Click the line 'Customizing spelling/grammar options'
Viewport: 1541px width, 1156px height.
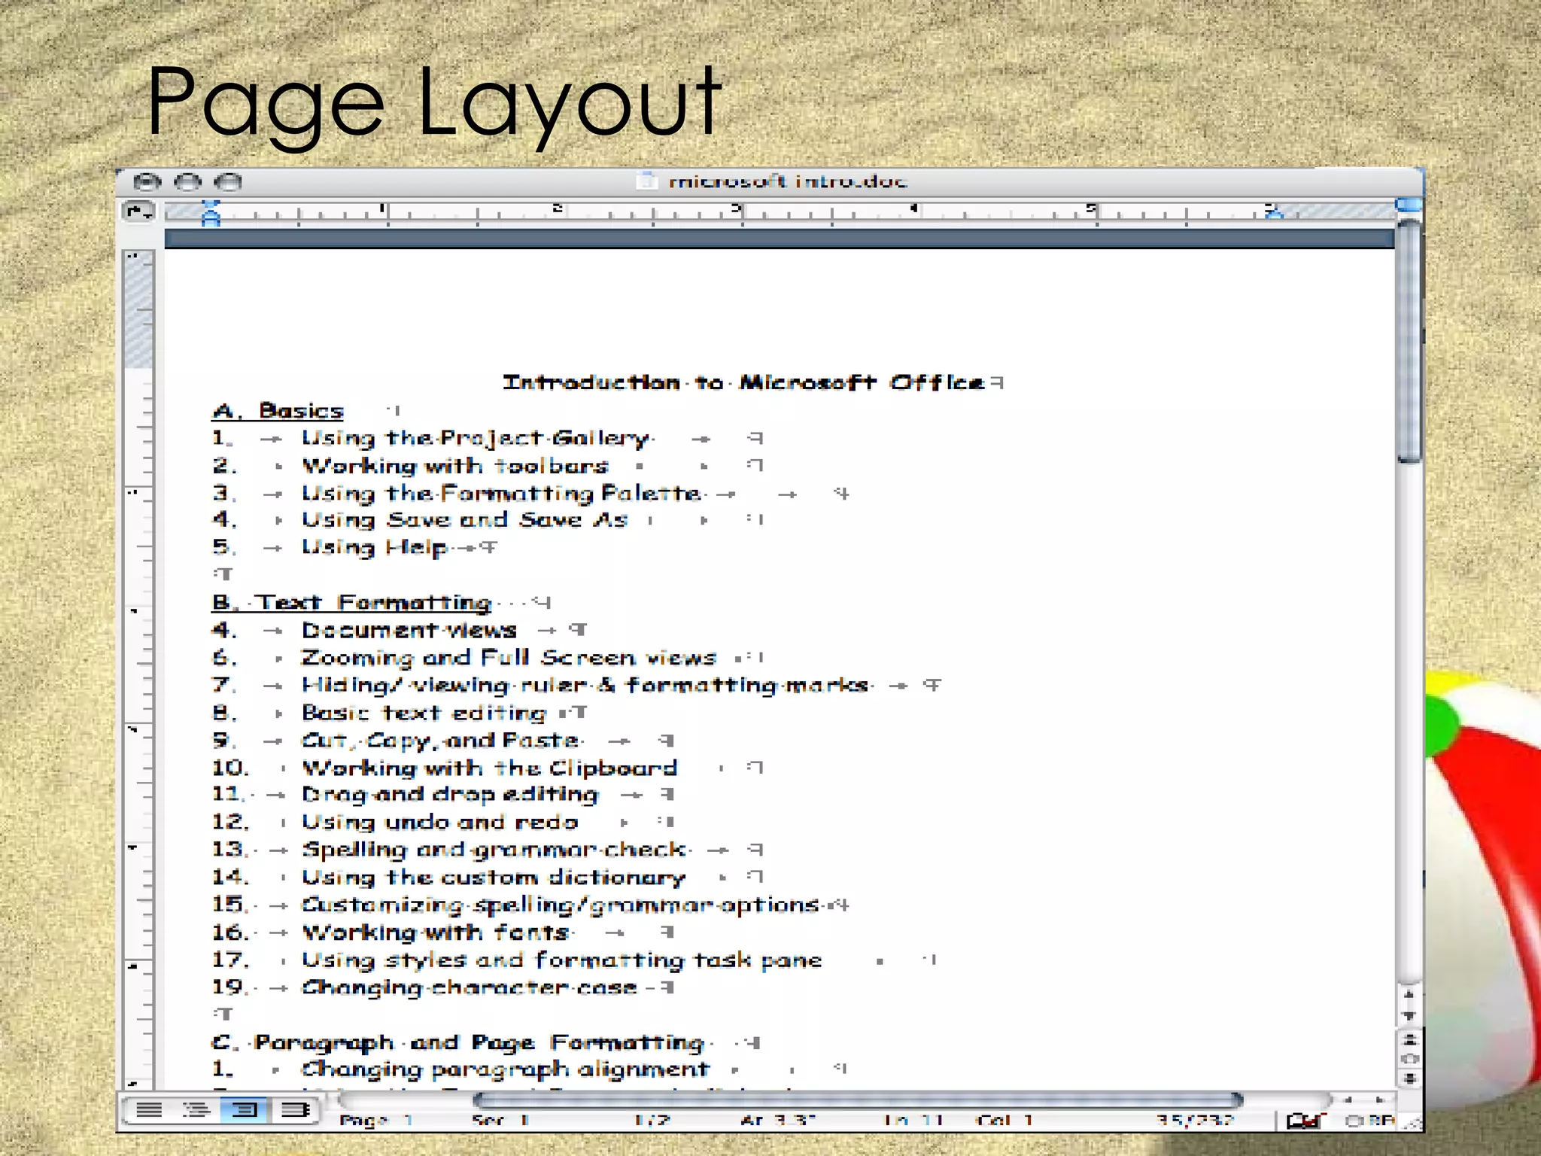point(561,905)
